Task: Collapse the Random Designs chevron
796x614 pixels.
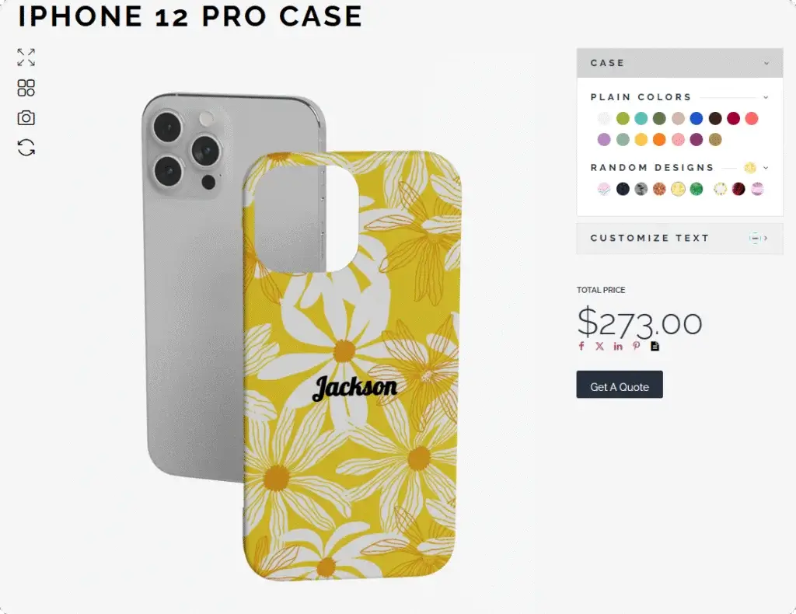Action: 766,168
